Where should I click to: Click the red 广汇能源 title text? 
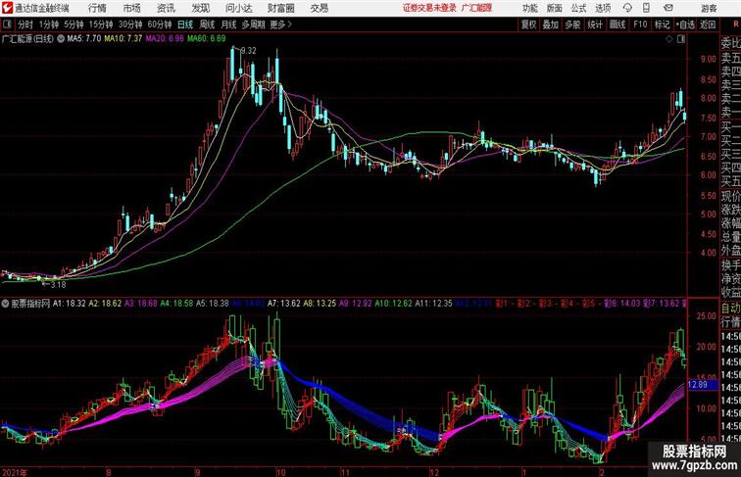click(x=476, y=8)
